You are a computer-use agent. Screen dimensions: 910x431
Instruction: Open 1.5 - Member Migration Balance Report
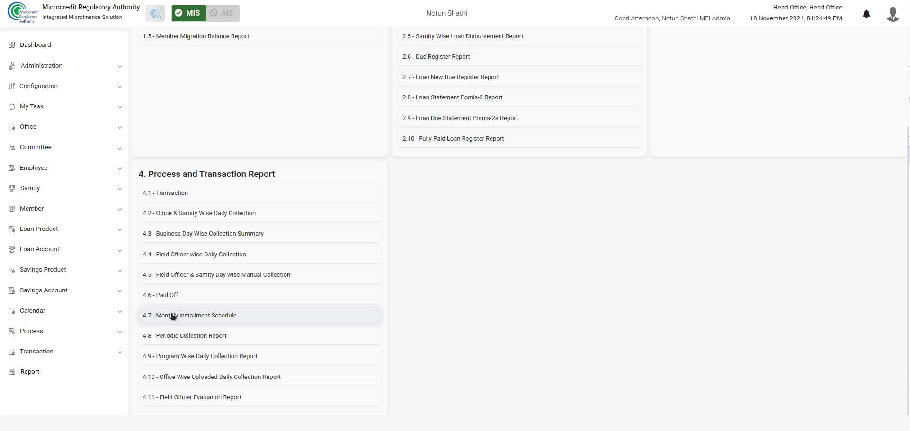tap(259, 36)
